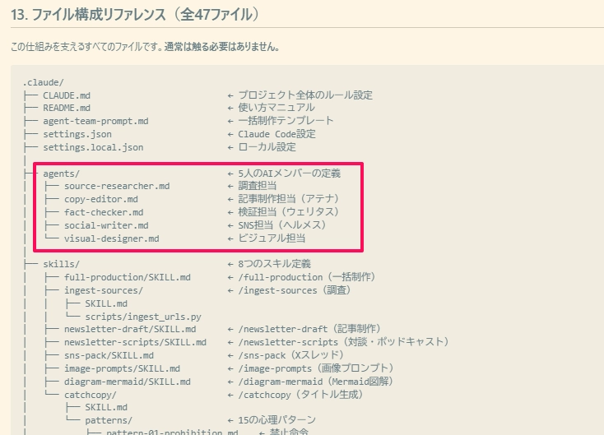Select the sentence 'この仕組みを支えるすべてのファイルです'

tap(85, 47)
